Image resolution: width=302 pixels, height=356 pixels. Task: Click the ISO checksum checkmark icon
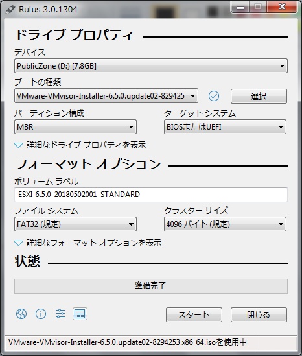coord(214,96)
